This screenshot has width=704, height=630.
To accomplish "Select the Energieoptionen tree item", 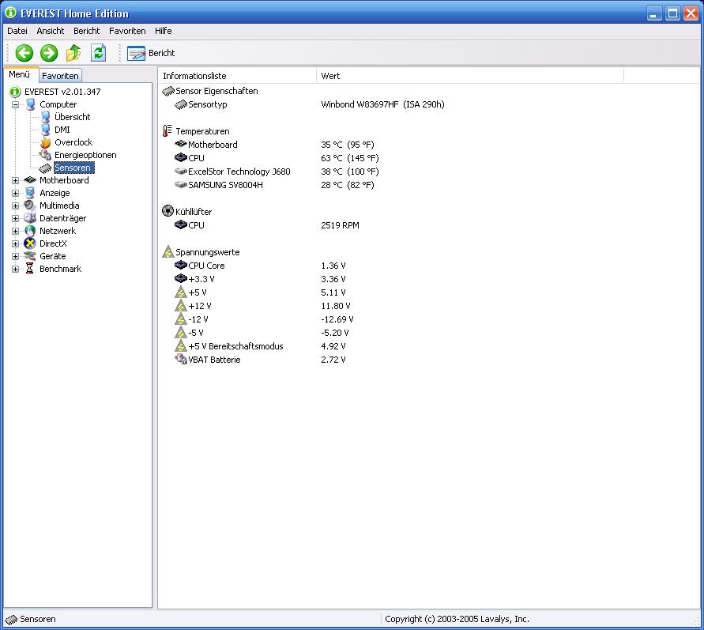I will (85, 155).
